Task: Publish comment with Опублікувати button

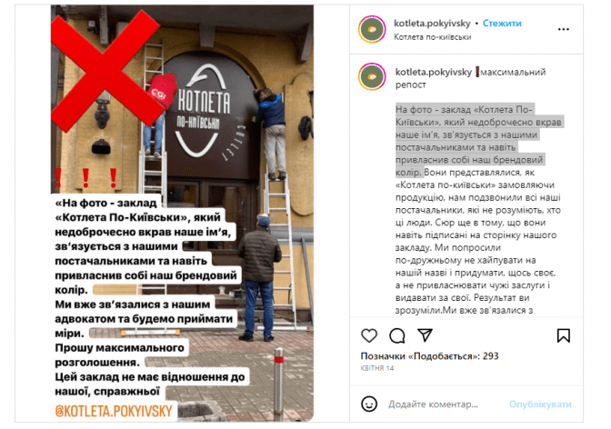Action: tap(540, 404)
